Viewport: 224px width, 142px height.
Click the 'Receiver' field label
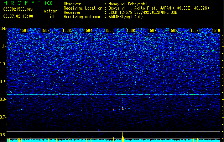coord(72,12)
